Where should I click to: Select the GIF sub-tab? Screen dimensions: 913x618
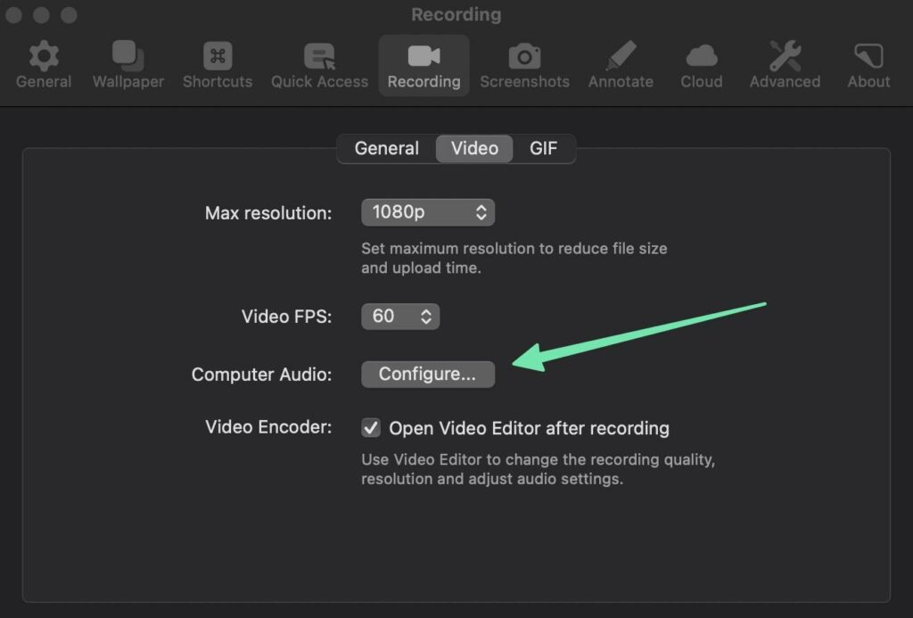(543, 149)
